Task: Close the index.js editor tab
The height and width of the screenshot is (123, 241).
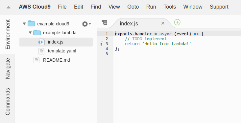Action: pos(163,23)
